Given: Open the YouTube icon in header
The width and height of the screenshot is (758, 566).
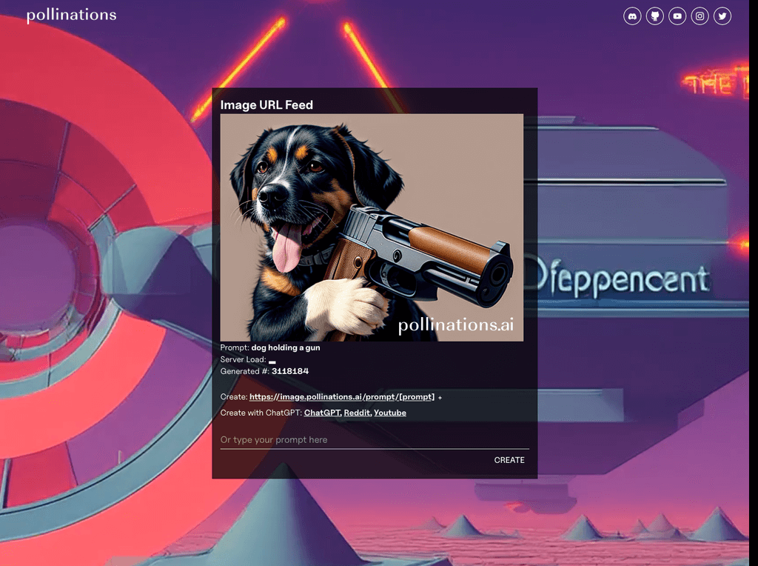Looking at the screenshot, I should tap(677, 16).
